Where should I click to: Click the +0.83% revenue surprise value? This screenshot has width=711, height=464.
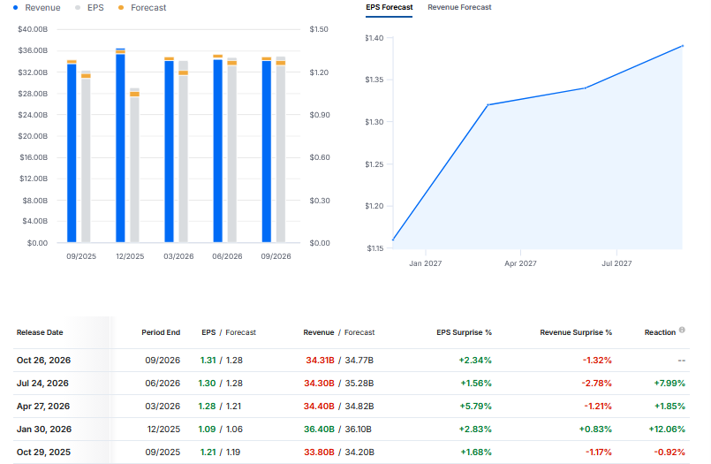click(595, 429)
